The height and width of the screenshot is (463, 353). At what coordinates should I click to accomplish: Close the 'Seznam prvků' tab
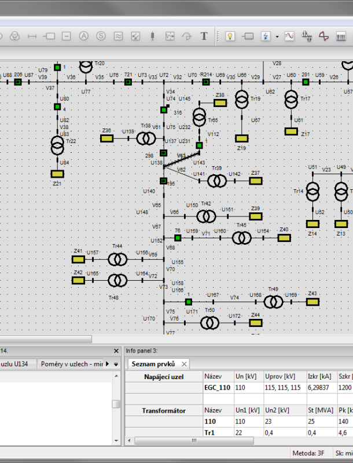(x=184, y=364)
